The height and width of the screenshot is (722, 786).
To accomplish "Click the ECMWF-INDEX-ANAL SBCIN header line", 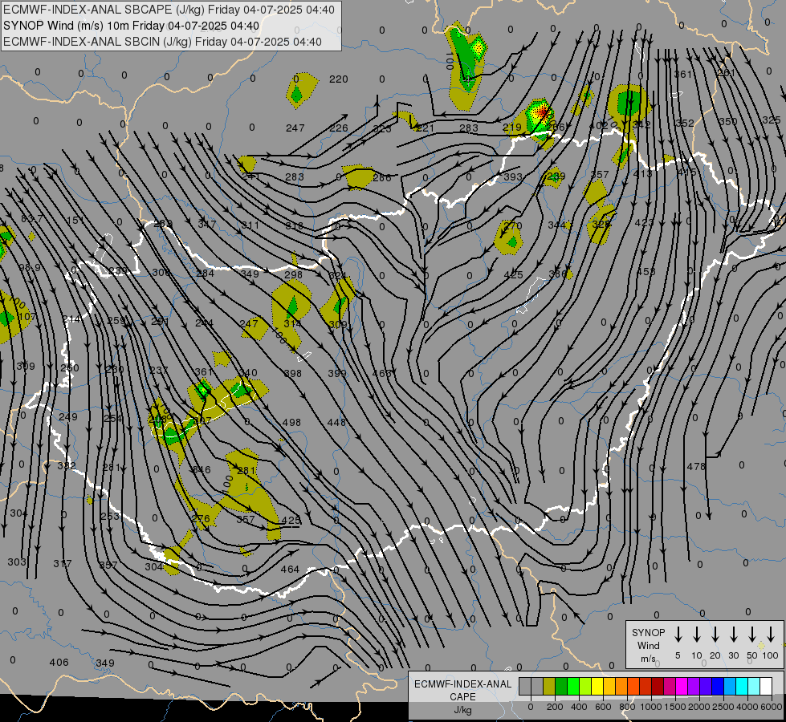I will (x=162, y=42).
